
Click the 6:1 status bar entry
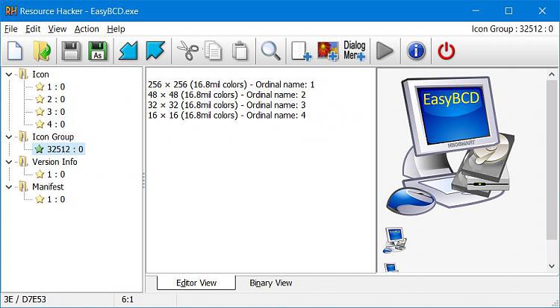pyautogui.click(x=128, y=299)
